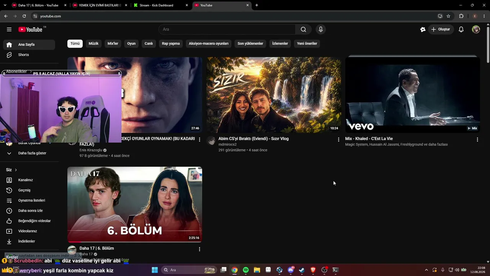Select the Aksiyon-macera oyunları chip
The image size is (490, 276).
click(x=209, y=44)
